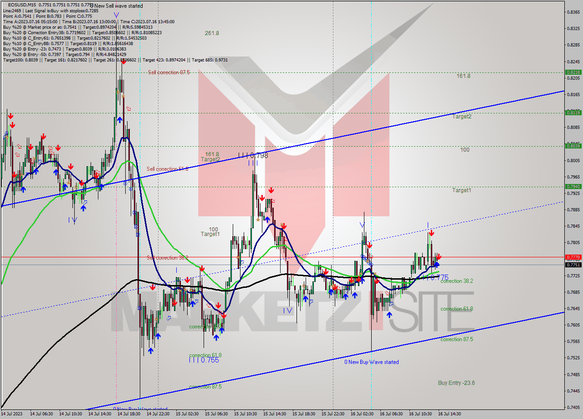Click the 0.7845 price axis value
The image size is (583, 419).
[573, 226]
